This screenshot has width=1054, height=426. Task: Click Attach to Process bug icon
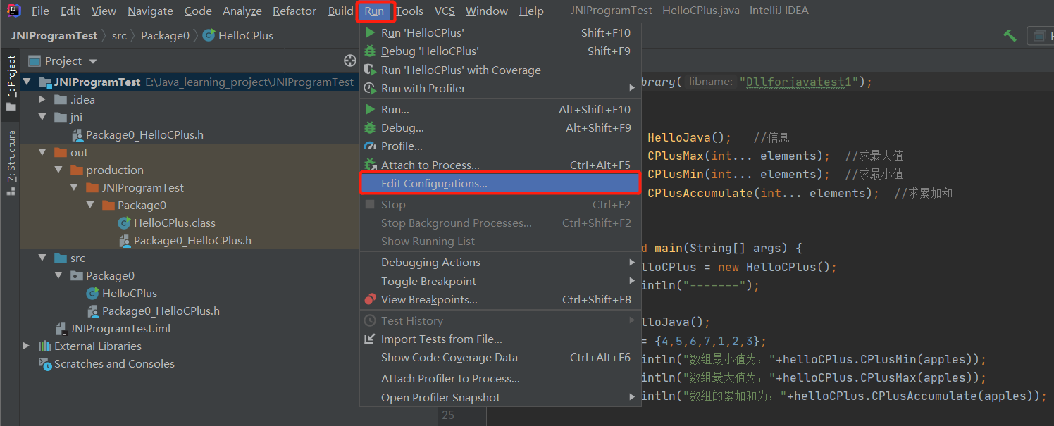pyautogui.click(x=370, y=165)
